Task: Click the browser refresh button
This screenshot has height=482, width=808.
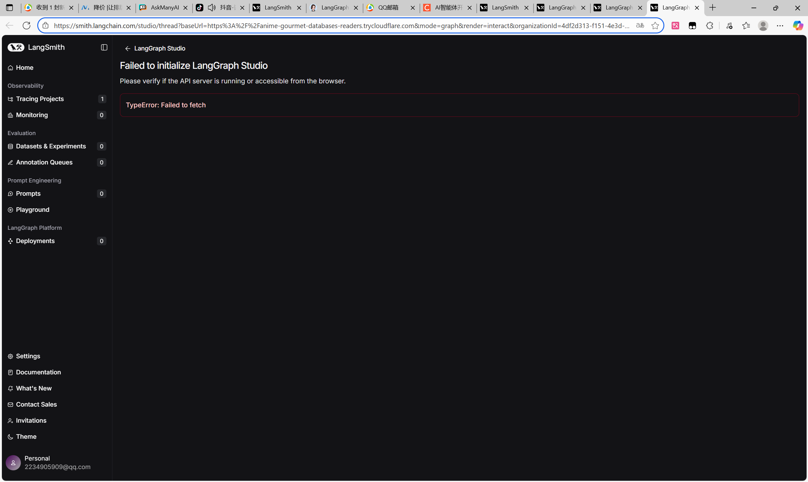Action: point(27,26)
